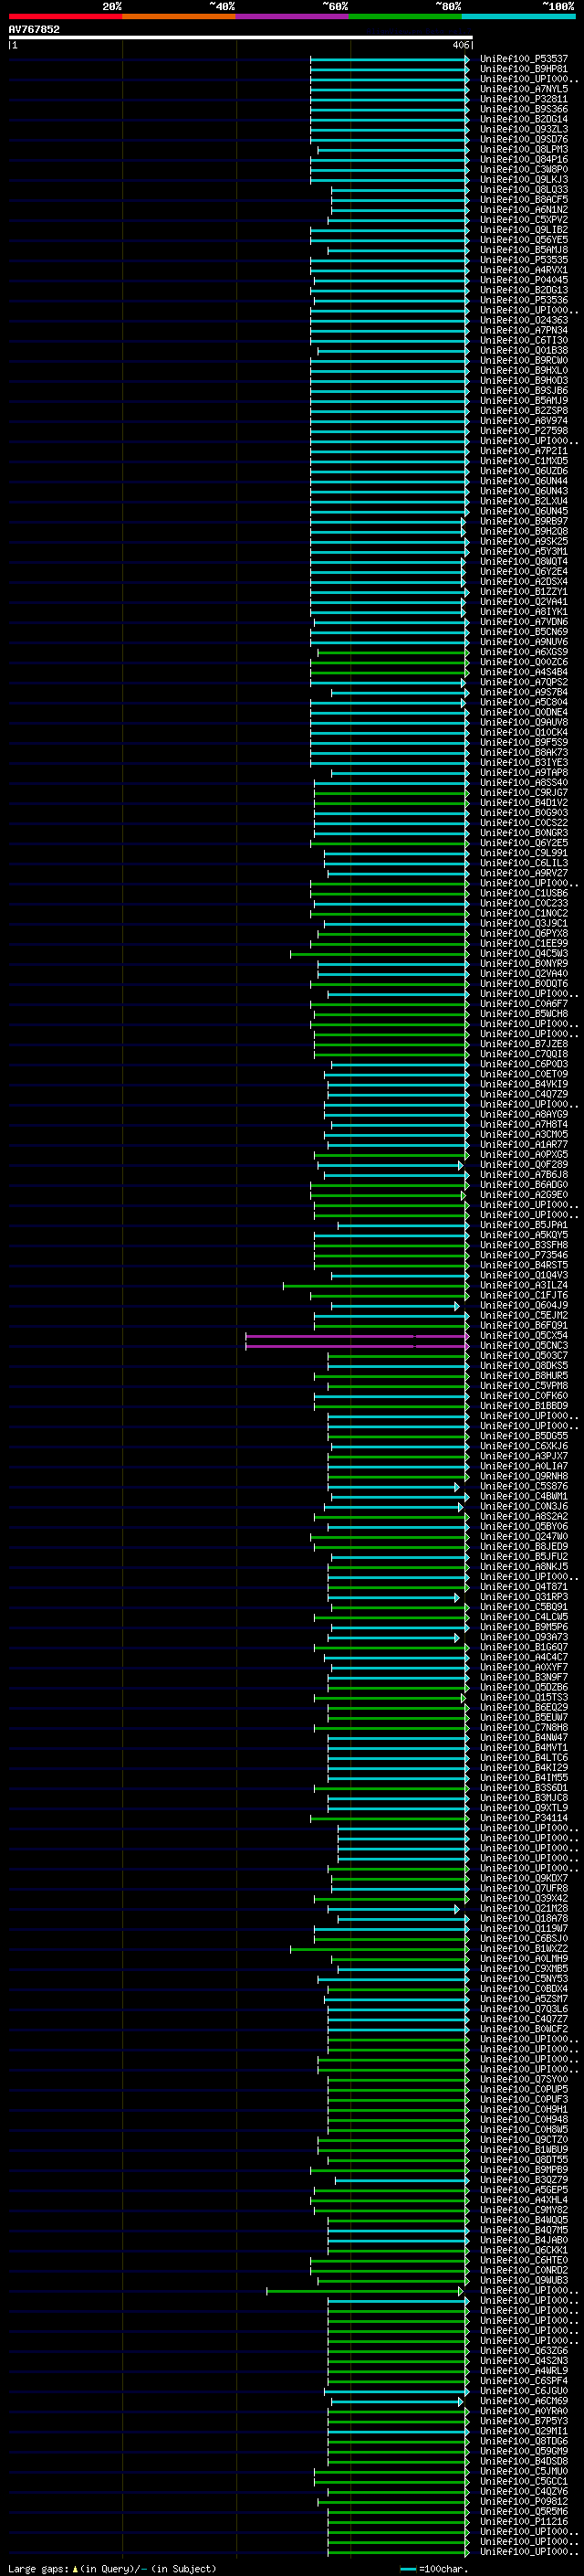This screenshot has height=2576, width=584.
Task: Click the UniRef100_A6N1N2 label
Action: point(524,210)
